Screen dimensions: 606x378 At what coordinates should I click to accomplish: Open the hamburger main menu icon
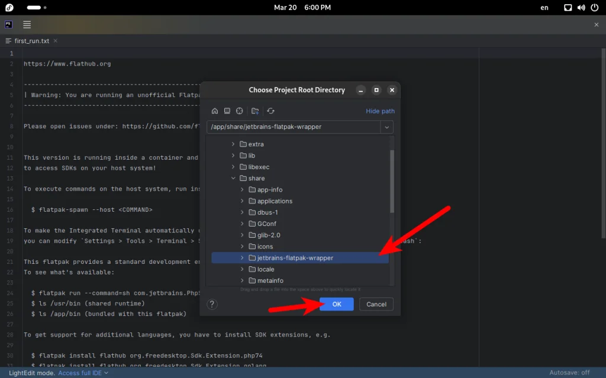click(27, 24)
